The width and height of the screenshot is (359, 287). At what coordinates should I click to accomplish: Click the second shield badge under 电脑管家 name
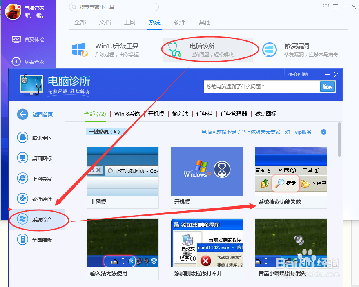(x=40, y=15)
